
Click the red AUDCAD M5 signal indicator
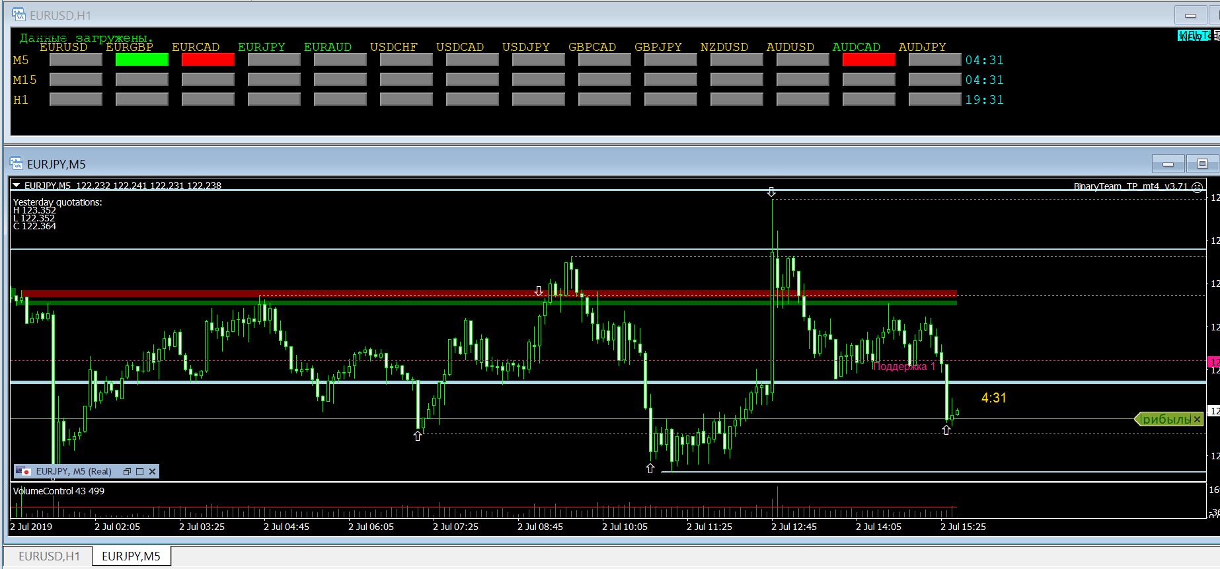[x=868, y=59]
